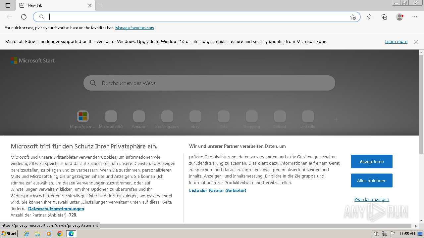
Task: Focus the address bar
Action: point(197,17)
